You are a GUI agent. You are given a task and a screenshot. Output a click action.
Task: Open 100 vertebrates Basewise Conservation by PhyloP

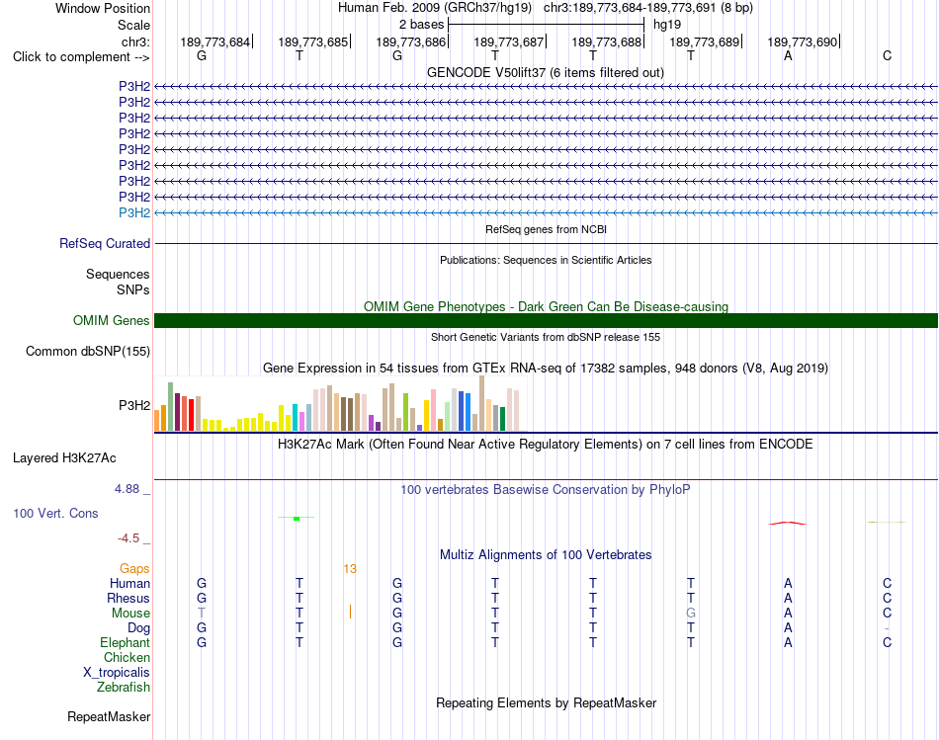[546, 490]
